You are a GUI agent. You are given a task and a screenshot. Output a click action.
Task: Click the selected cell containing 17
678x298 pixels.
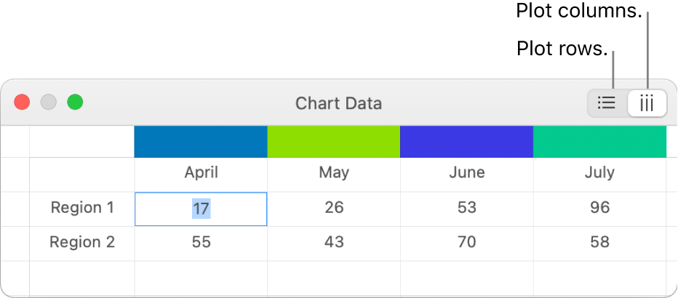201,209
